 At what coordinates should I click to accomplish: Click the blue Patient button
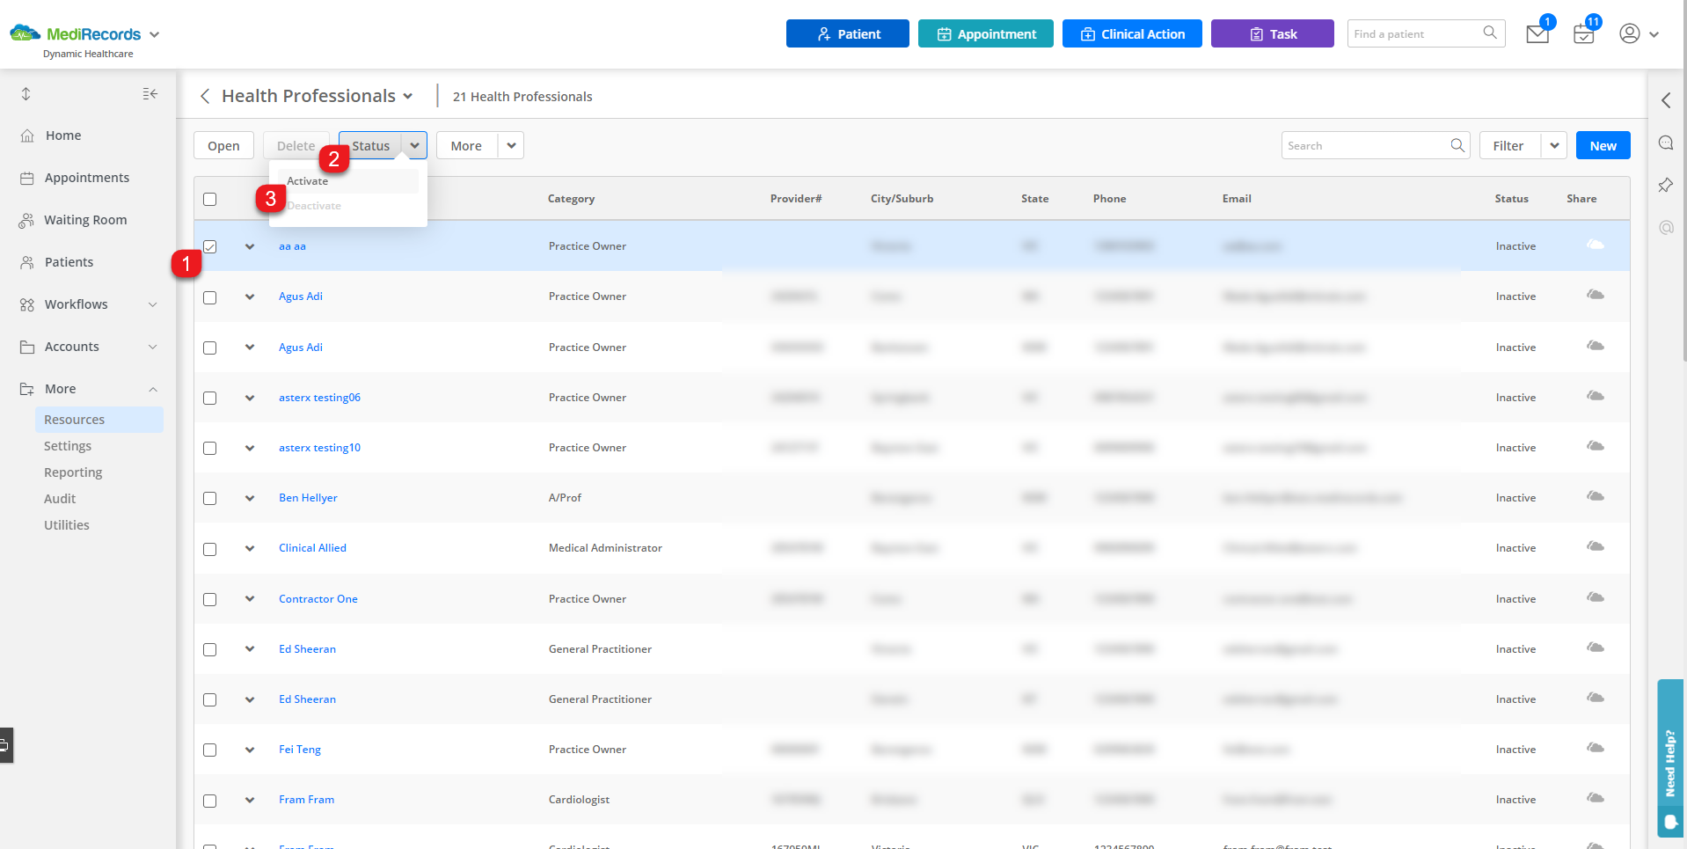tap(848, 33)
